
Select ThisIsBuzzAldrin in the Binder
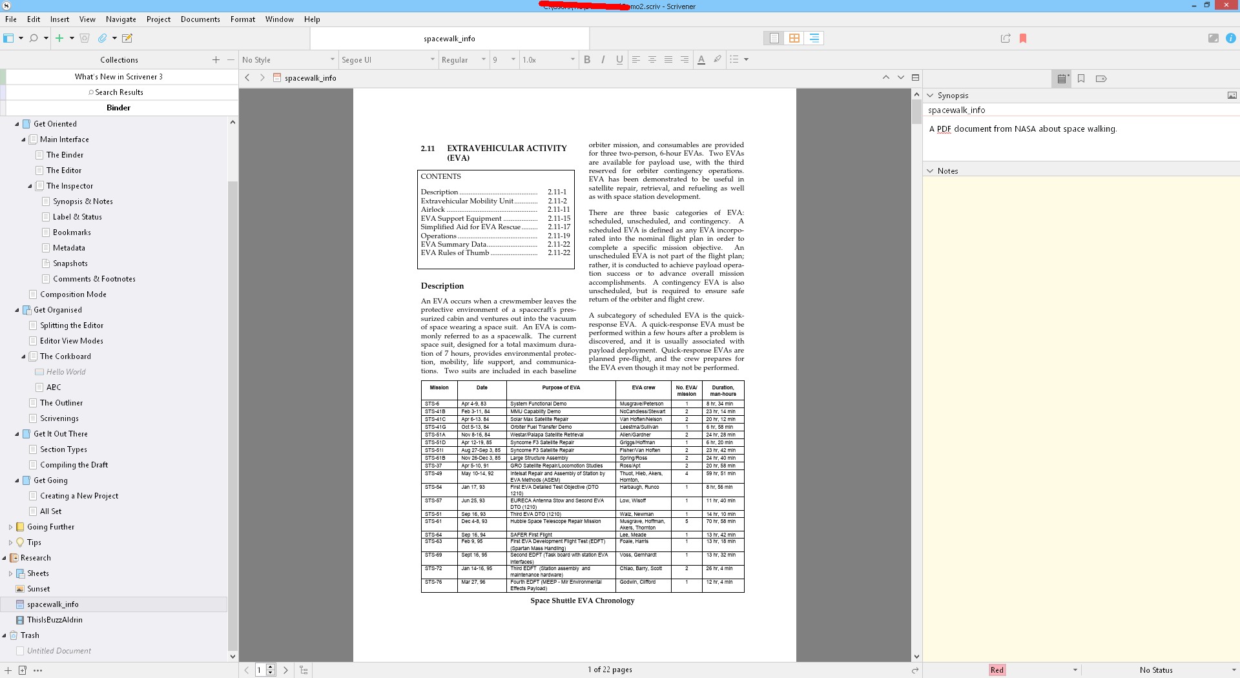point(55,620)
